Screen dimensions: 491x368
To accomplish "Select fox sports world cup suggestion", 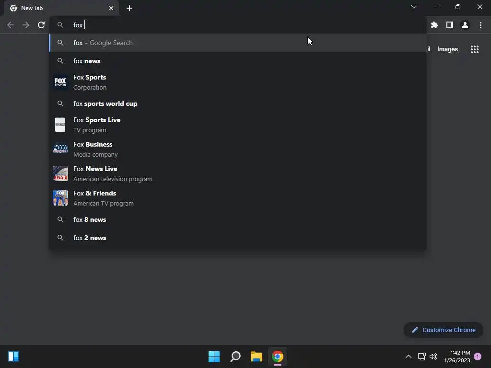I will point(238,103).
